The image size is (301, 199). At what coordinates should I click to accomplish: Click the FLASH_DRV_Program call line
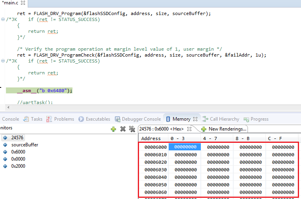114,13
